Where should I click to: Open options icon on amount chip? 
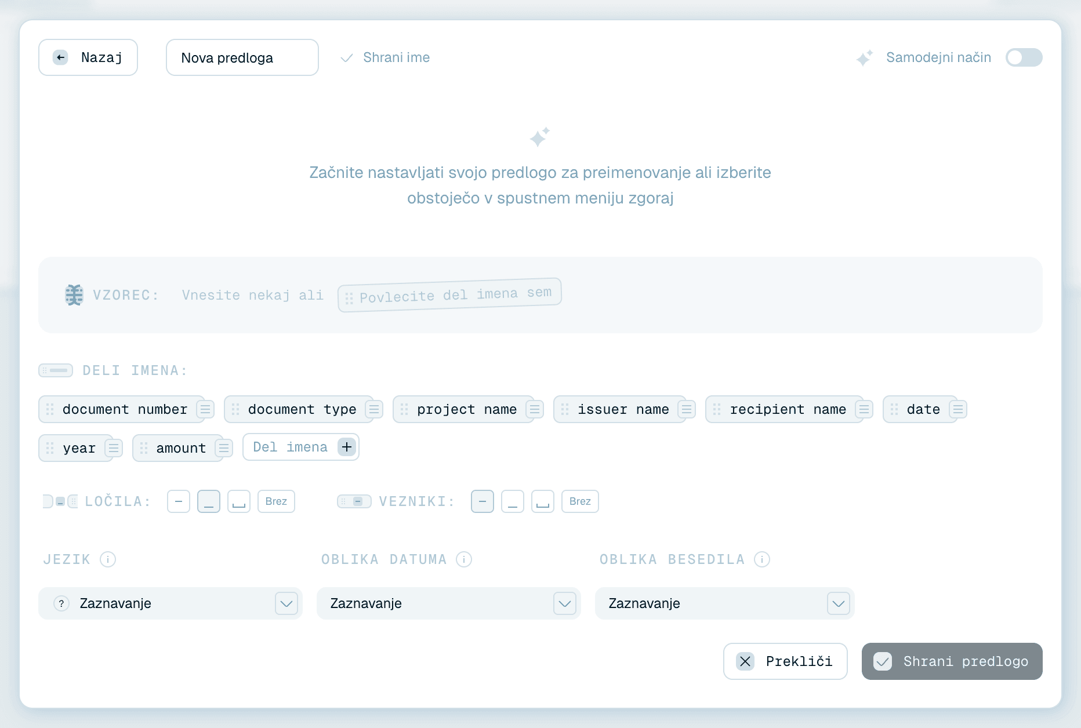pyautogui.click(x=224, y=448)
